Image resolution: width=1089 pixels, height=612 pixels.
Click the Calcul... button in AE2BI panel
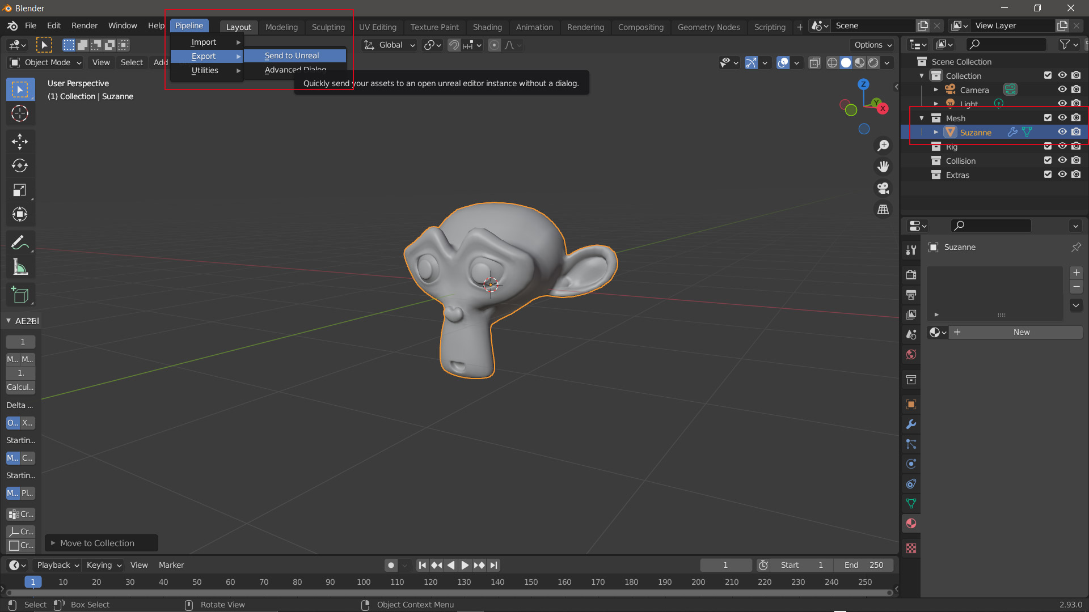coord(20,387)
